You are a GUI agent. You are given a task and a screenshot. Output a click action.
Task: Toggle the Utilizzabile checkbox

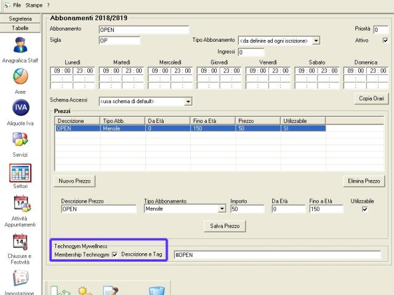tap(364, 209)
